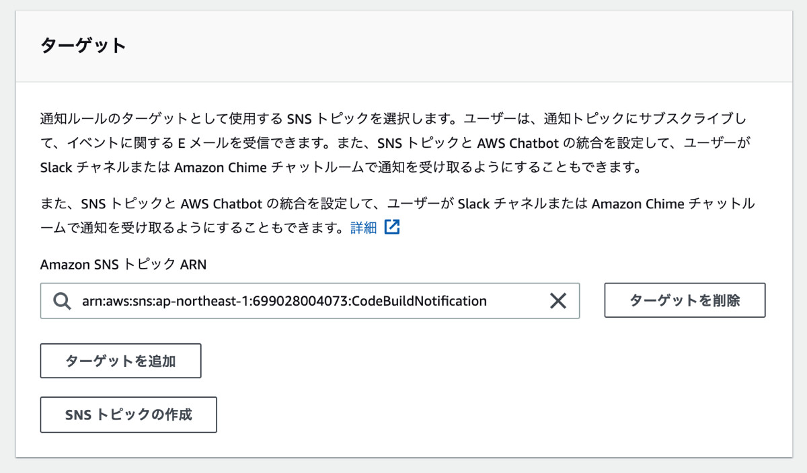Viewport: 807px width, 473px height.
Task: Open documentation via the external link icon
Action: (393, 227)
